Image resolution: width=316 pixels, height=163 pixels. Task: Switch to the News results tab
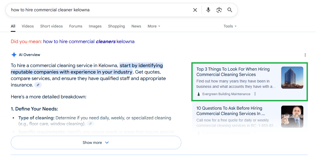pos(136,26)
